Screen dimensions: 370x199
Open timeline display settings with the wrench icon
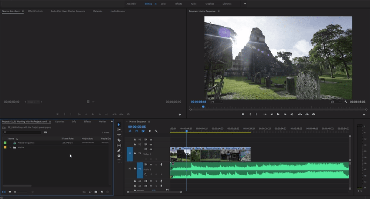156,131
